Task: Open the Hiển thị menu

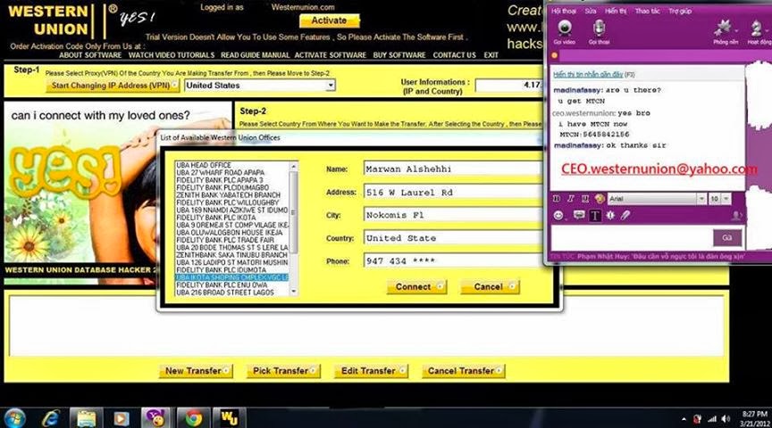Action: [616, 11]
